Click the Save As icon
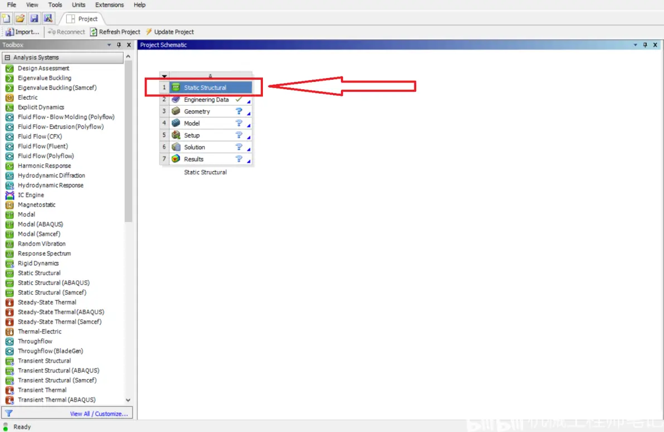The height and width of the screenshot is (432, 664). (x=48, y=18)
